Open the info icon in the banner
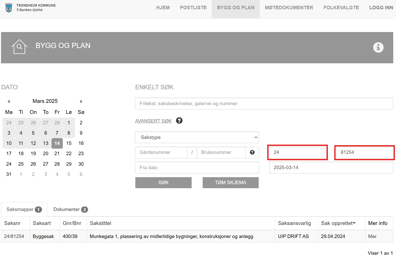 point(378,47)
